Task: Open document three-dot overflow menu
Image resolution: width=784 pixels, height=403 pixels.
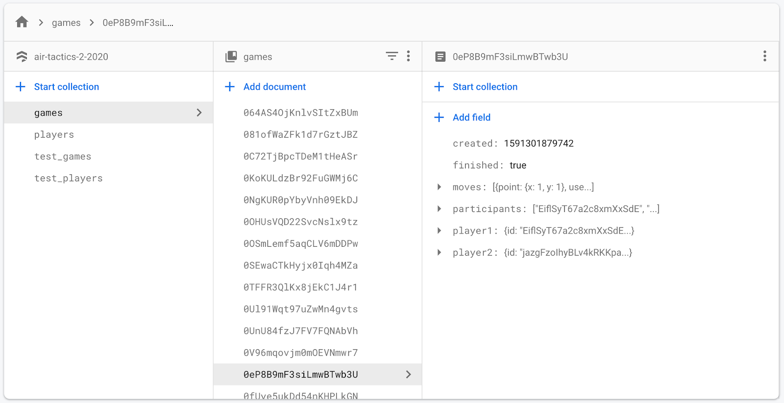Action: [764, 56]
